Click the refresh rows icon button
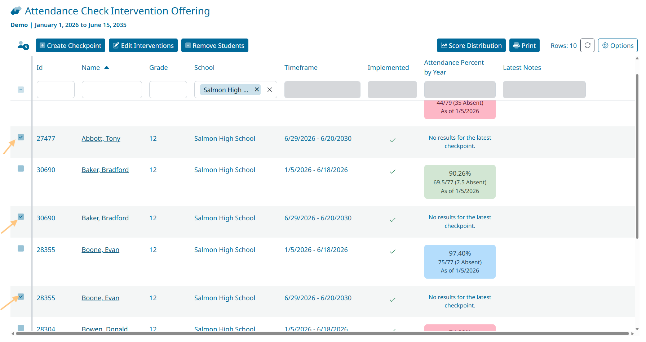This screenshot has width=646, height=342. click(x=587, y=46)
